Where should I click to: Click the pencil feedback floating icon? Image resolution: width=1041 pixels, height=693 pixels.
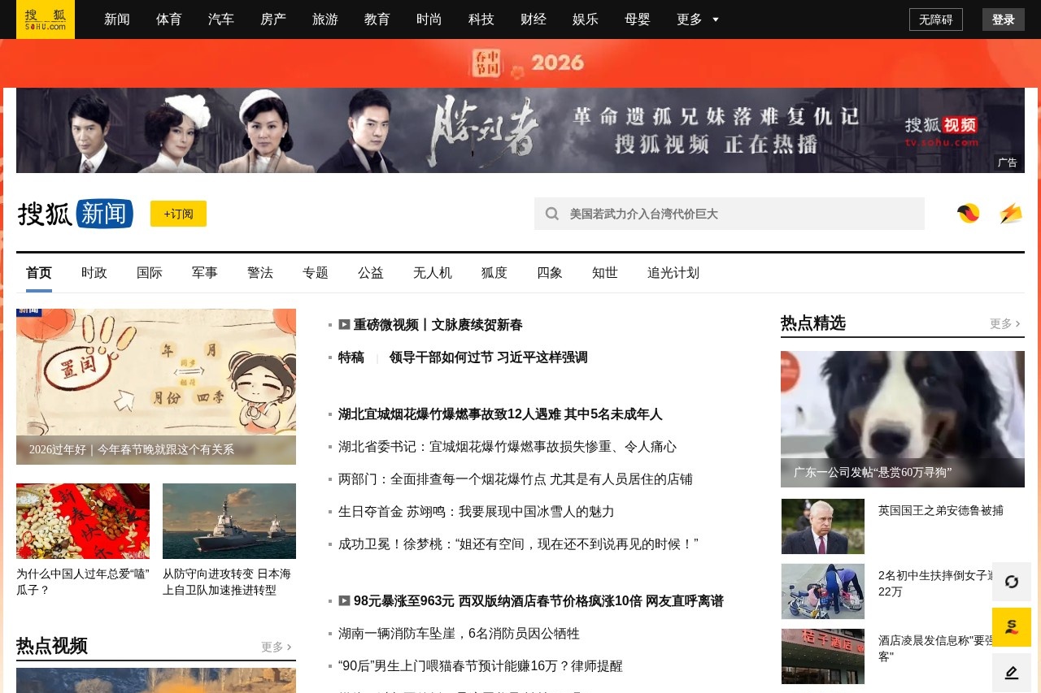tap(1012, 673)
